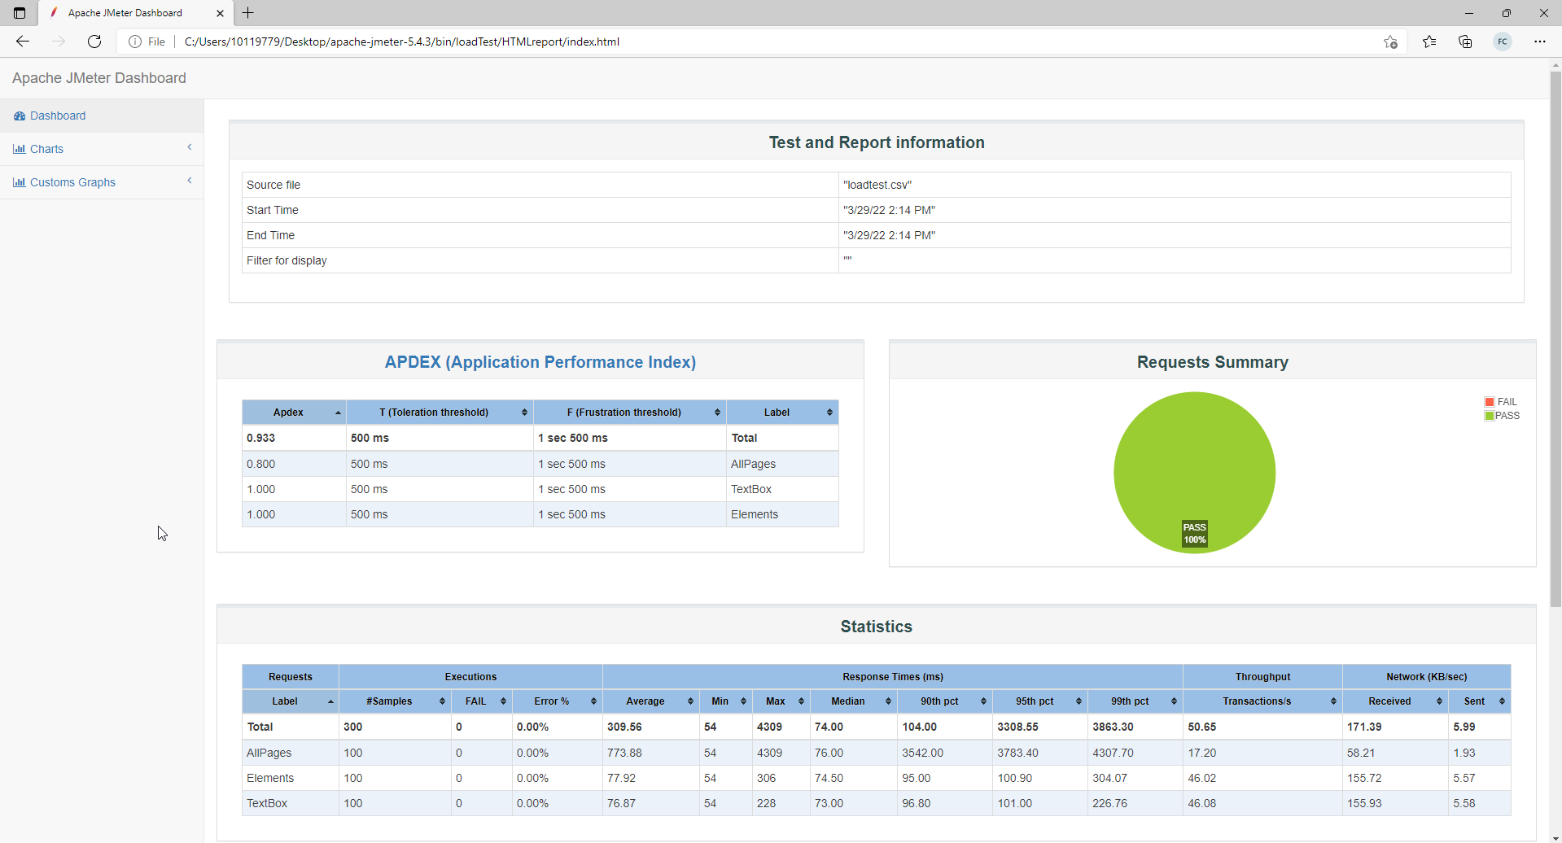Expand the Customs Graphs sidebar chevron
The image size is (1562, 843).
coord(190,181)
